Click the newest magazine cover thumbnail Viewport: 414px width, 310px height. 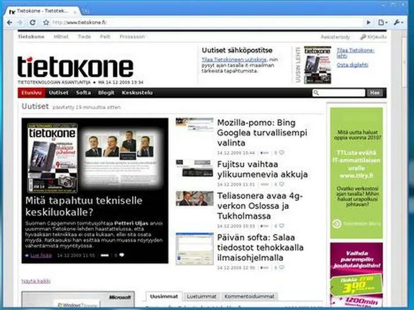pyautogui.click(x=318, y=65)
